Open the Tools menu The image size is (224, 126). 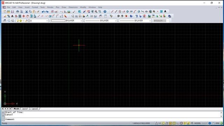[x=42, y=7]
